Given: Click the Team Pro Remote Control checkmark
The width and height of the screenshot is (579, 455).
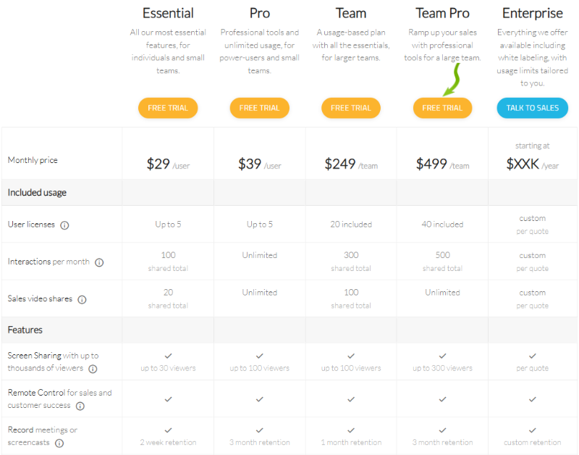Looking at the screenshot, I should pyautogui.click(x=442, y=399).
